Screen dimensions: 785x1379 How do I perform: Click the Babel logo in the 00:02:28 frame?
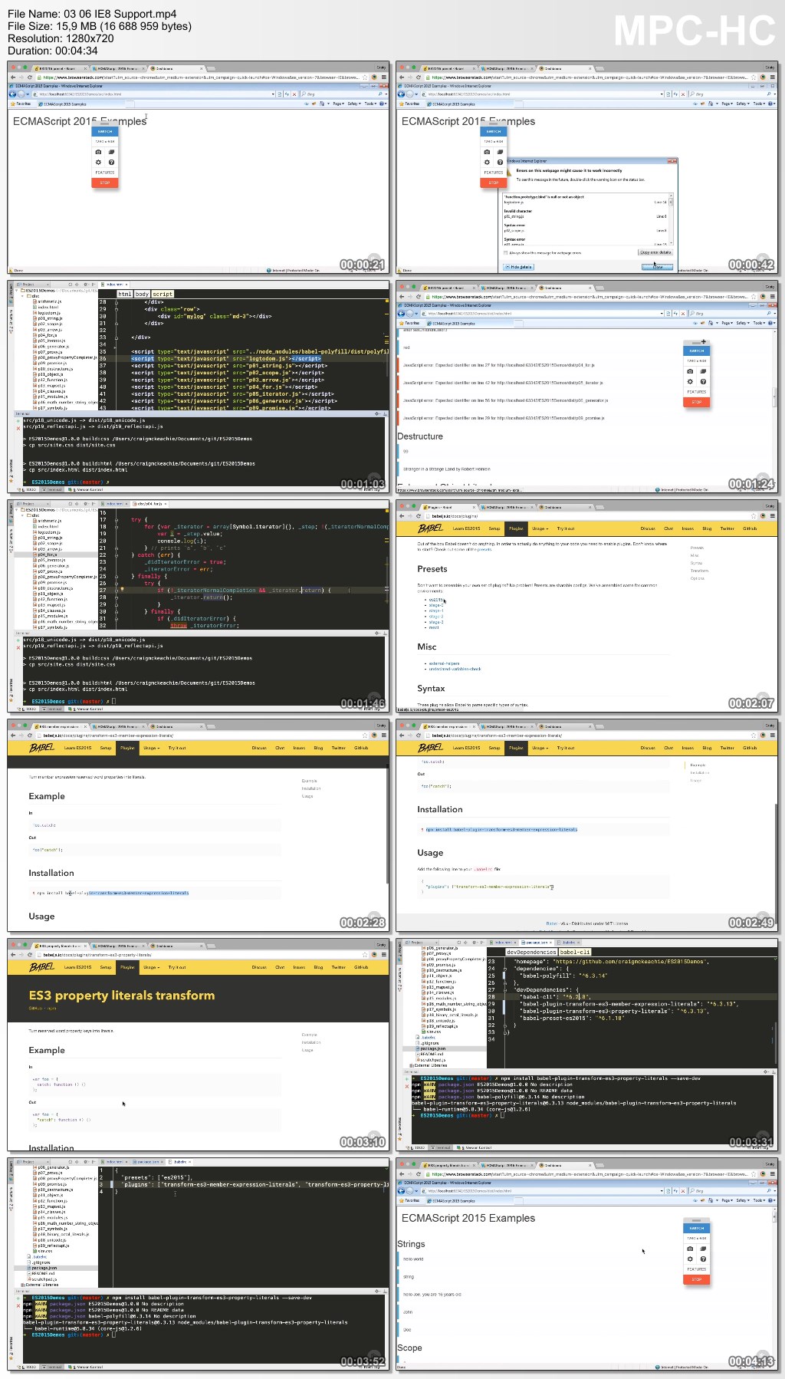coord(42,748)
